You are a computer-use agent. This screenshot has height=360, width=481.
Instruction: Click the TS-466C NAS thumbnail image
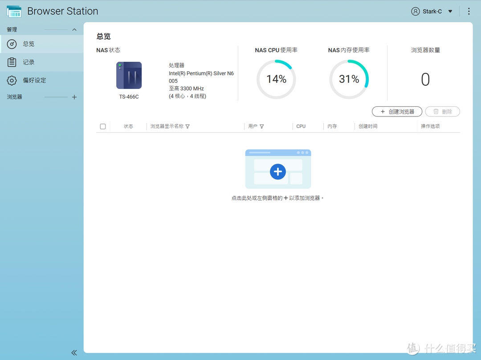point(129,75)
